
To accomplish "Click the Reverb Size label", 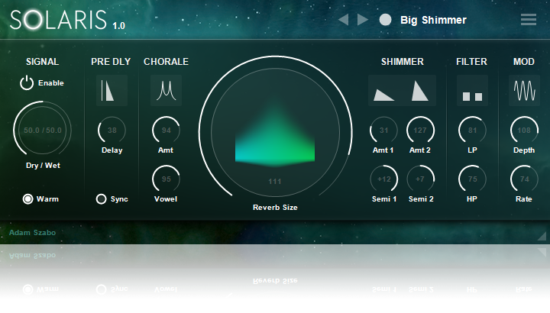I will [275, 208].
